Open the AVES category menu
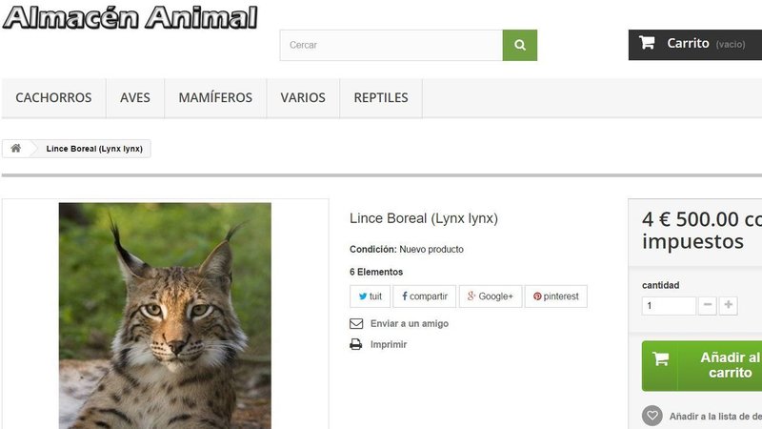This screenshot has height=429, width=762. pos(135,98)
